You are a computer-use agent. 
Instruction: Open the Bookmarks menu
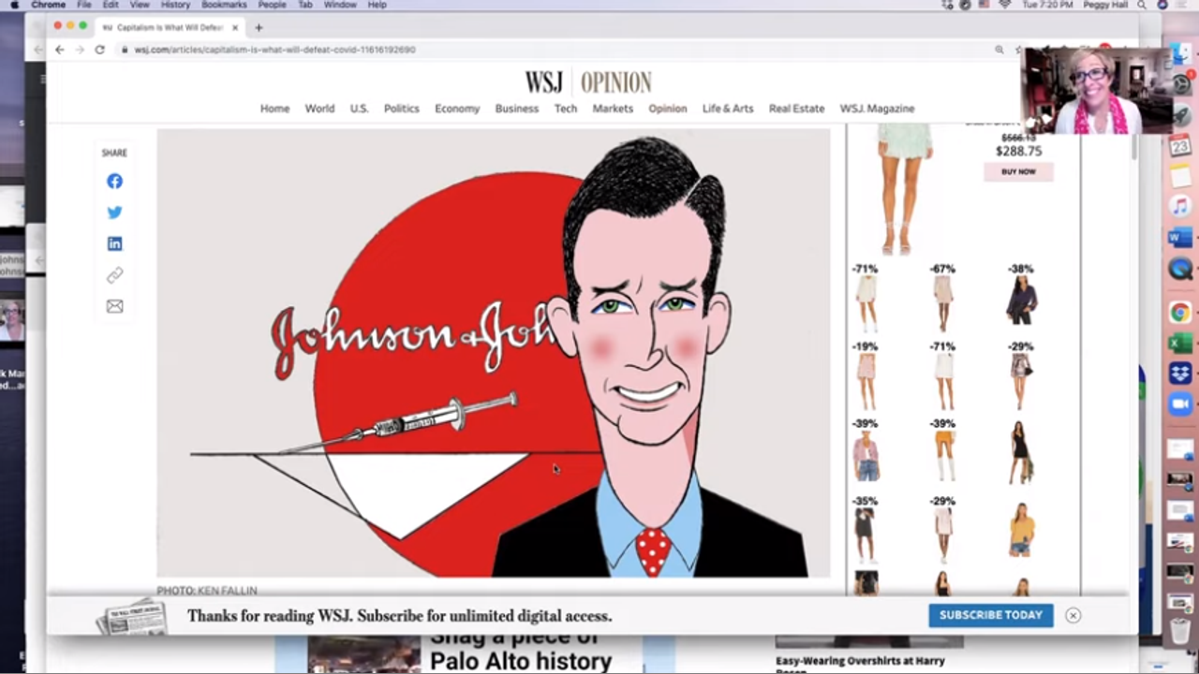224,5
